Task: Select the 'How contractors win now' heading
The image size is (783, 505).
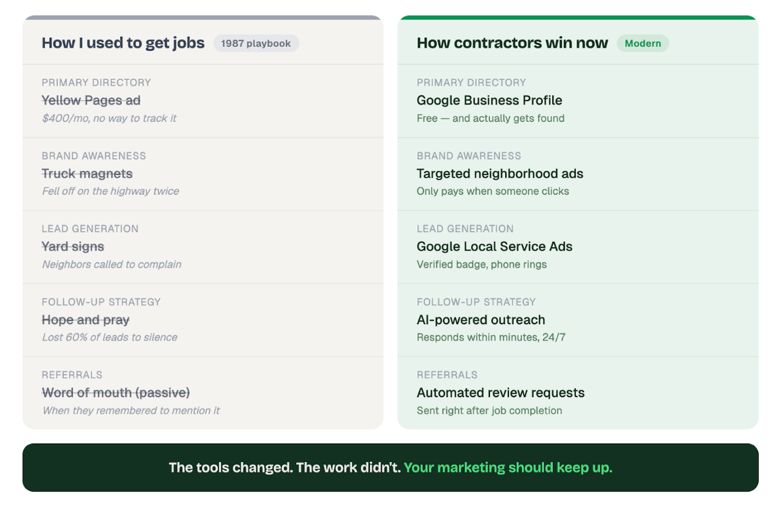Action: pyautogui.click(x=512, y=44)
